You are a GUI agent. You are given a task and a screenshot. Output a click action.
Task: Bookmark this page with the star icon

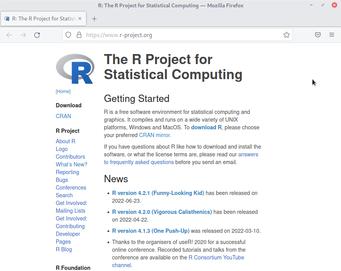(x=286, y=35)
